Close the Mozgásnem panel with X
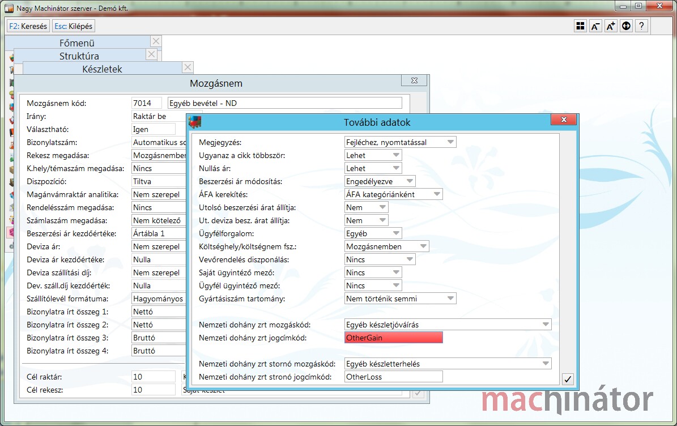Screen dimensions: 677x426 414,80
